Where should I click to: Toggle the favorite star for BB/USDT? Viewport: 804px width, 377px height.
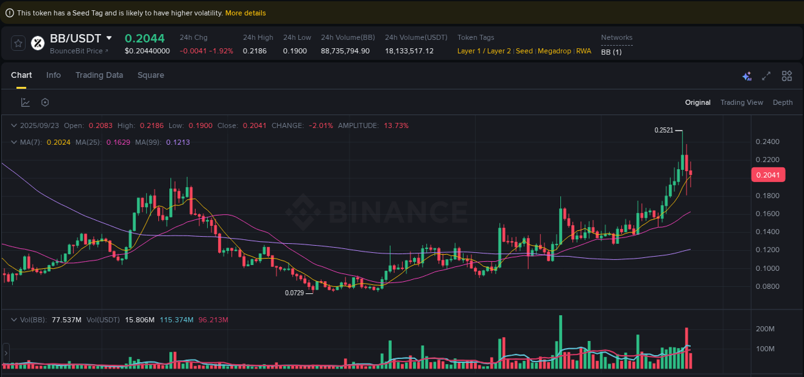(x=18, y=43)
